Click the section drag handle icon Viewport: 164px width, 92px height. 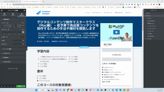coord(83,47)
